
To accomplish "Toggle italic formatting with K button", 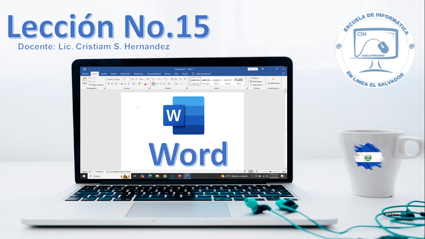I will pyautogui.click(x=112, y=84).
